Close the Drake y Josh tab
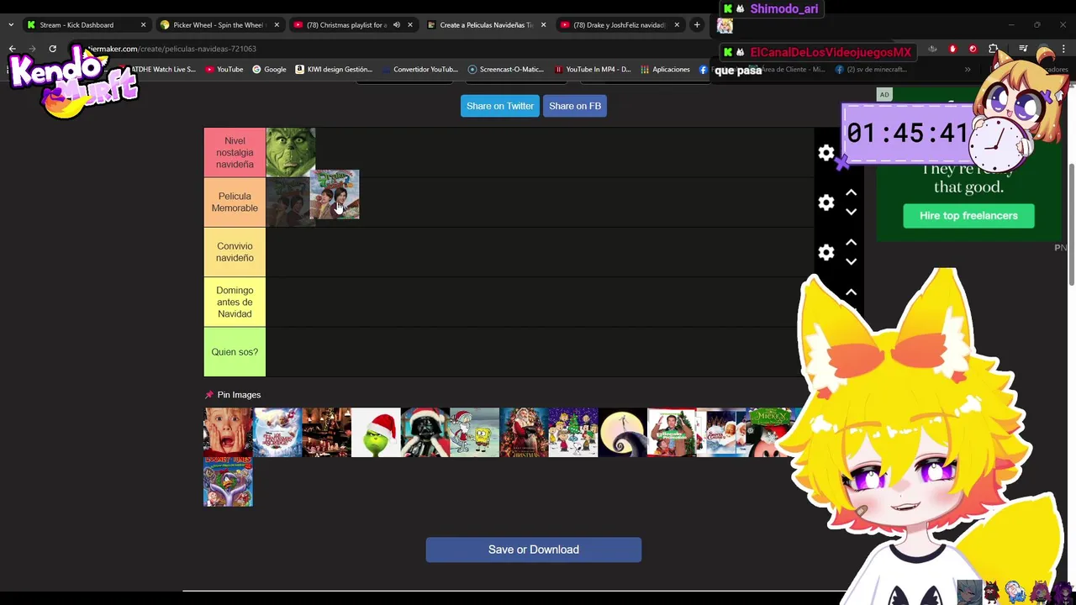The height and width of the screenshot is (605, 1076). click(677, 25)
